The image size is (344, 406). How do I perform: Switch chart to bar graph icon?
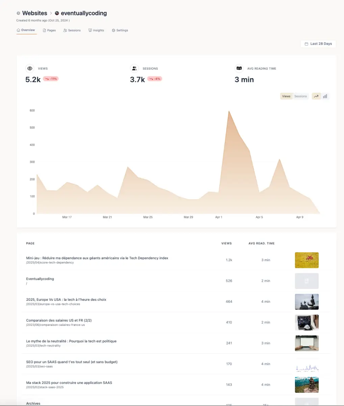325,96
